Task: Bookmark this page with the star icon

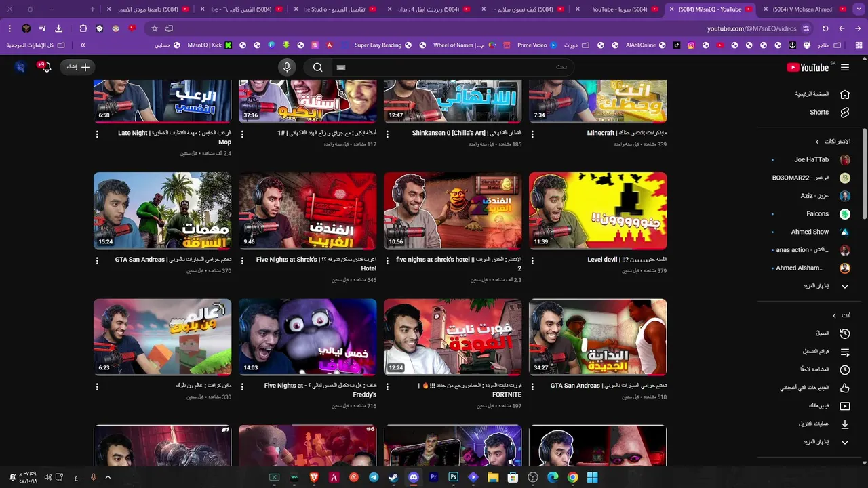Action: (x=155, y=28)
